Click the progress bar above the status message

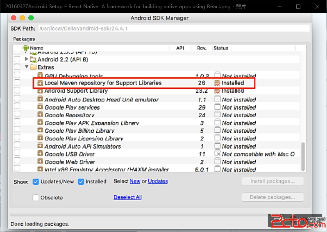pos(139,215)
